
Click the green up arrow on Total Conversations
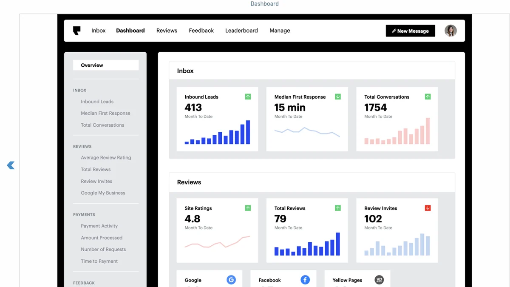(x=428, y=97)
